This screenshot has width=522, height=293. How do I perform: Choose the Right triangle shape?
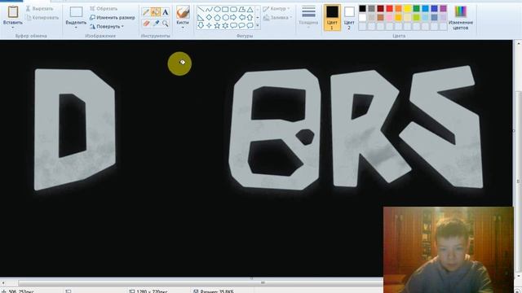(201, 17)
